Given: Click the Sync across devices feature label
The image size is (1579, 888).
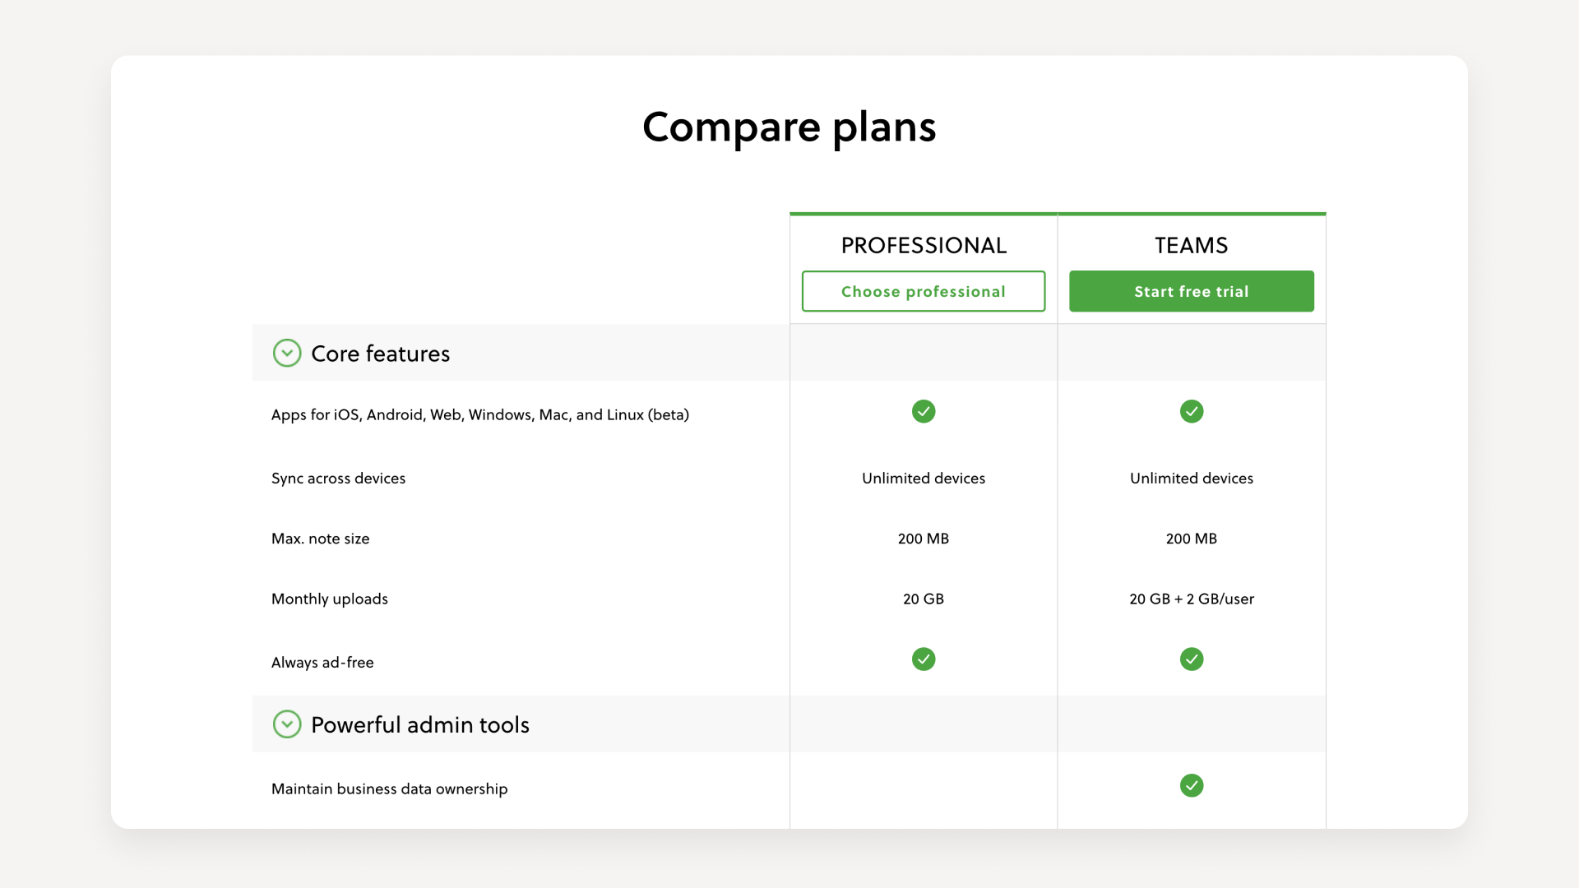Looking at the screenshot, I should coord(338,479).
